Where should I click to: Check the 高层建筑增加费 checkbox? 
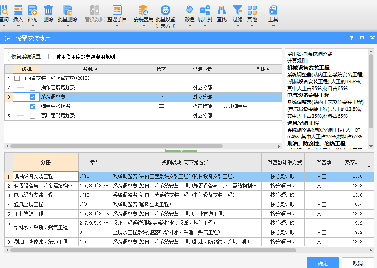coord(33,116)
